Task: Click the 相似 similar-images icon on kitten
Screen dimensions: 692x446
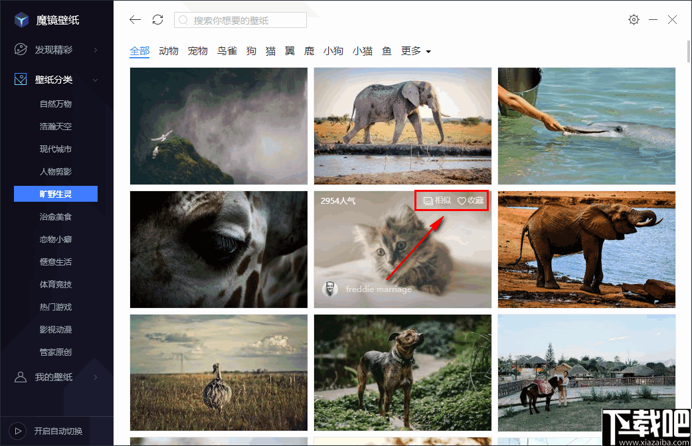Action: (428, 201)
